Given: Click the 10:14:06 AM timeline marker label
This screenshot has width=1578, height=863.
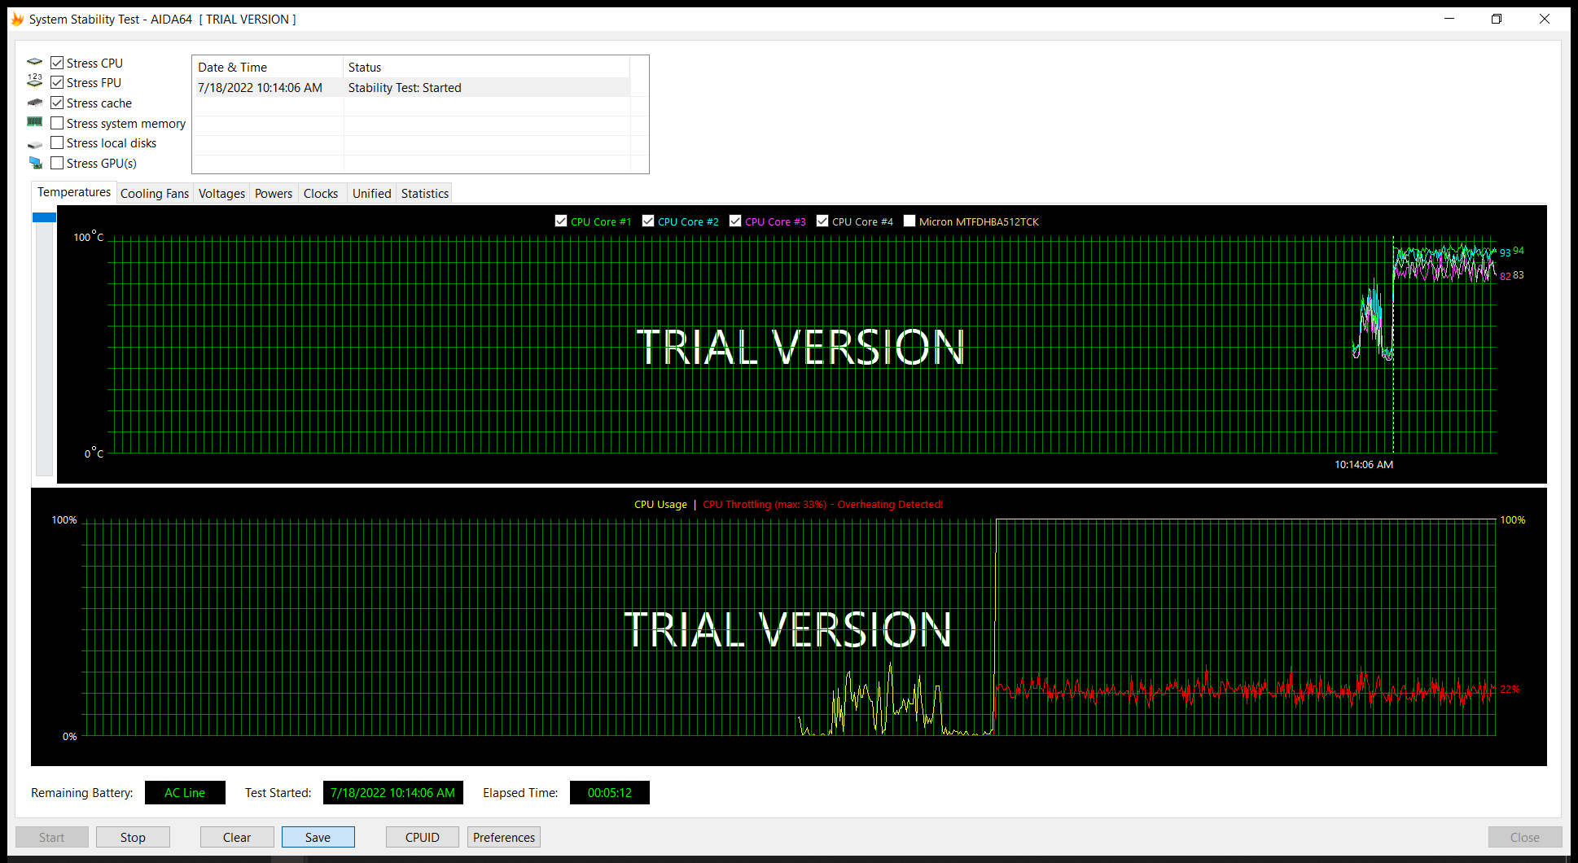Looking at the screenshot, I should pyautogui.click(x=1364, y=464).
